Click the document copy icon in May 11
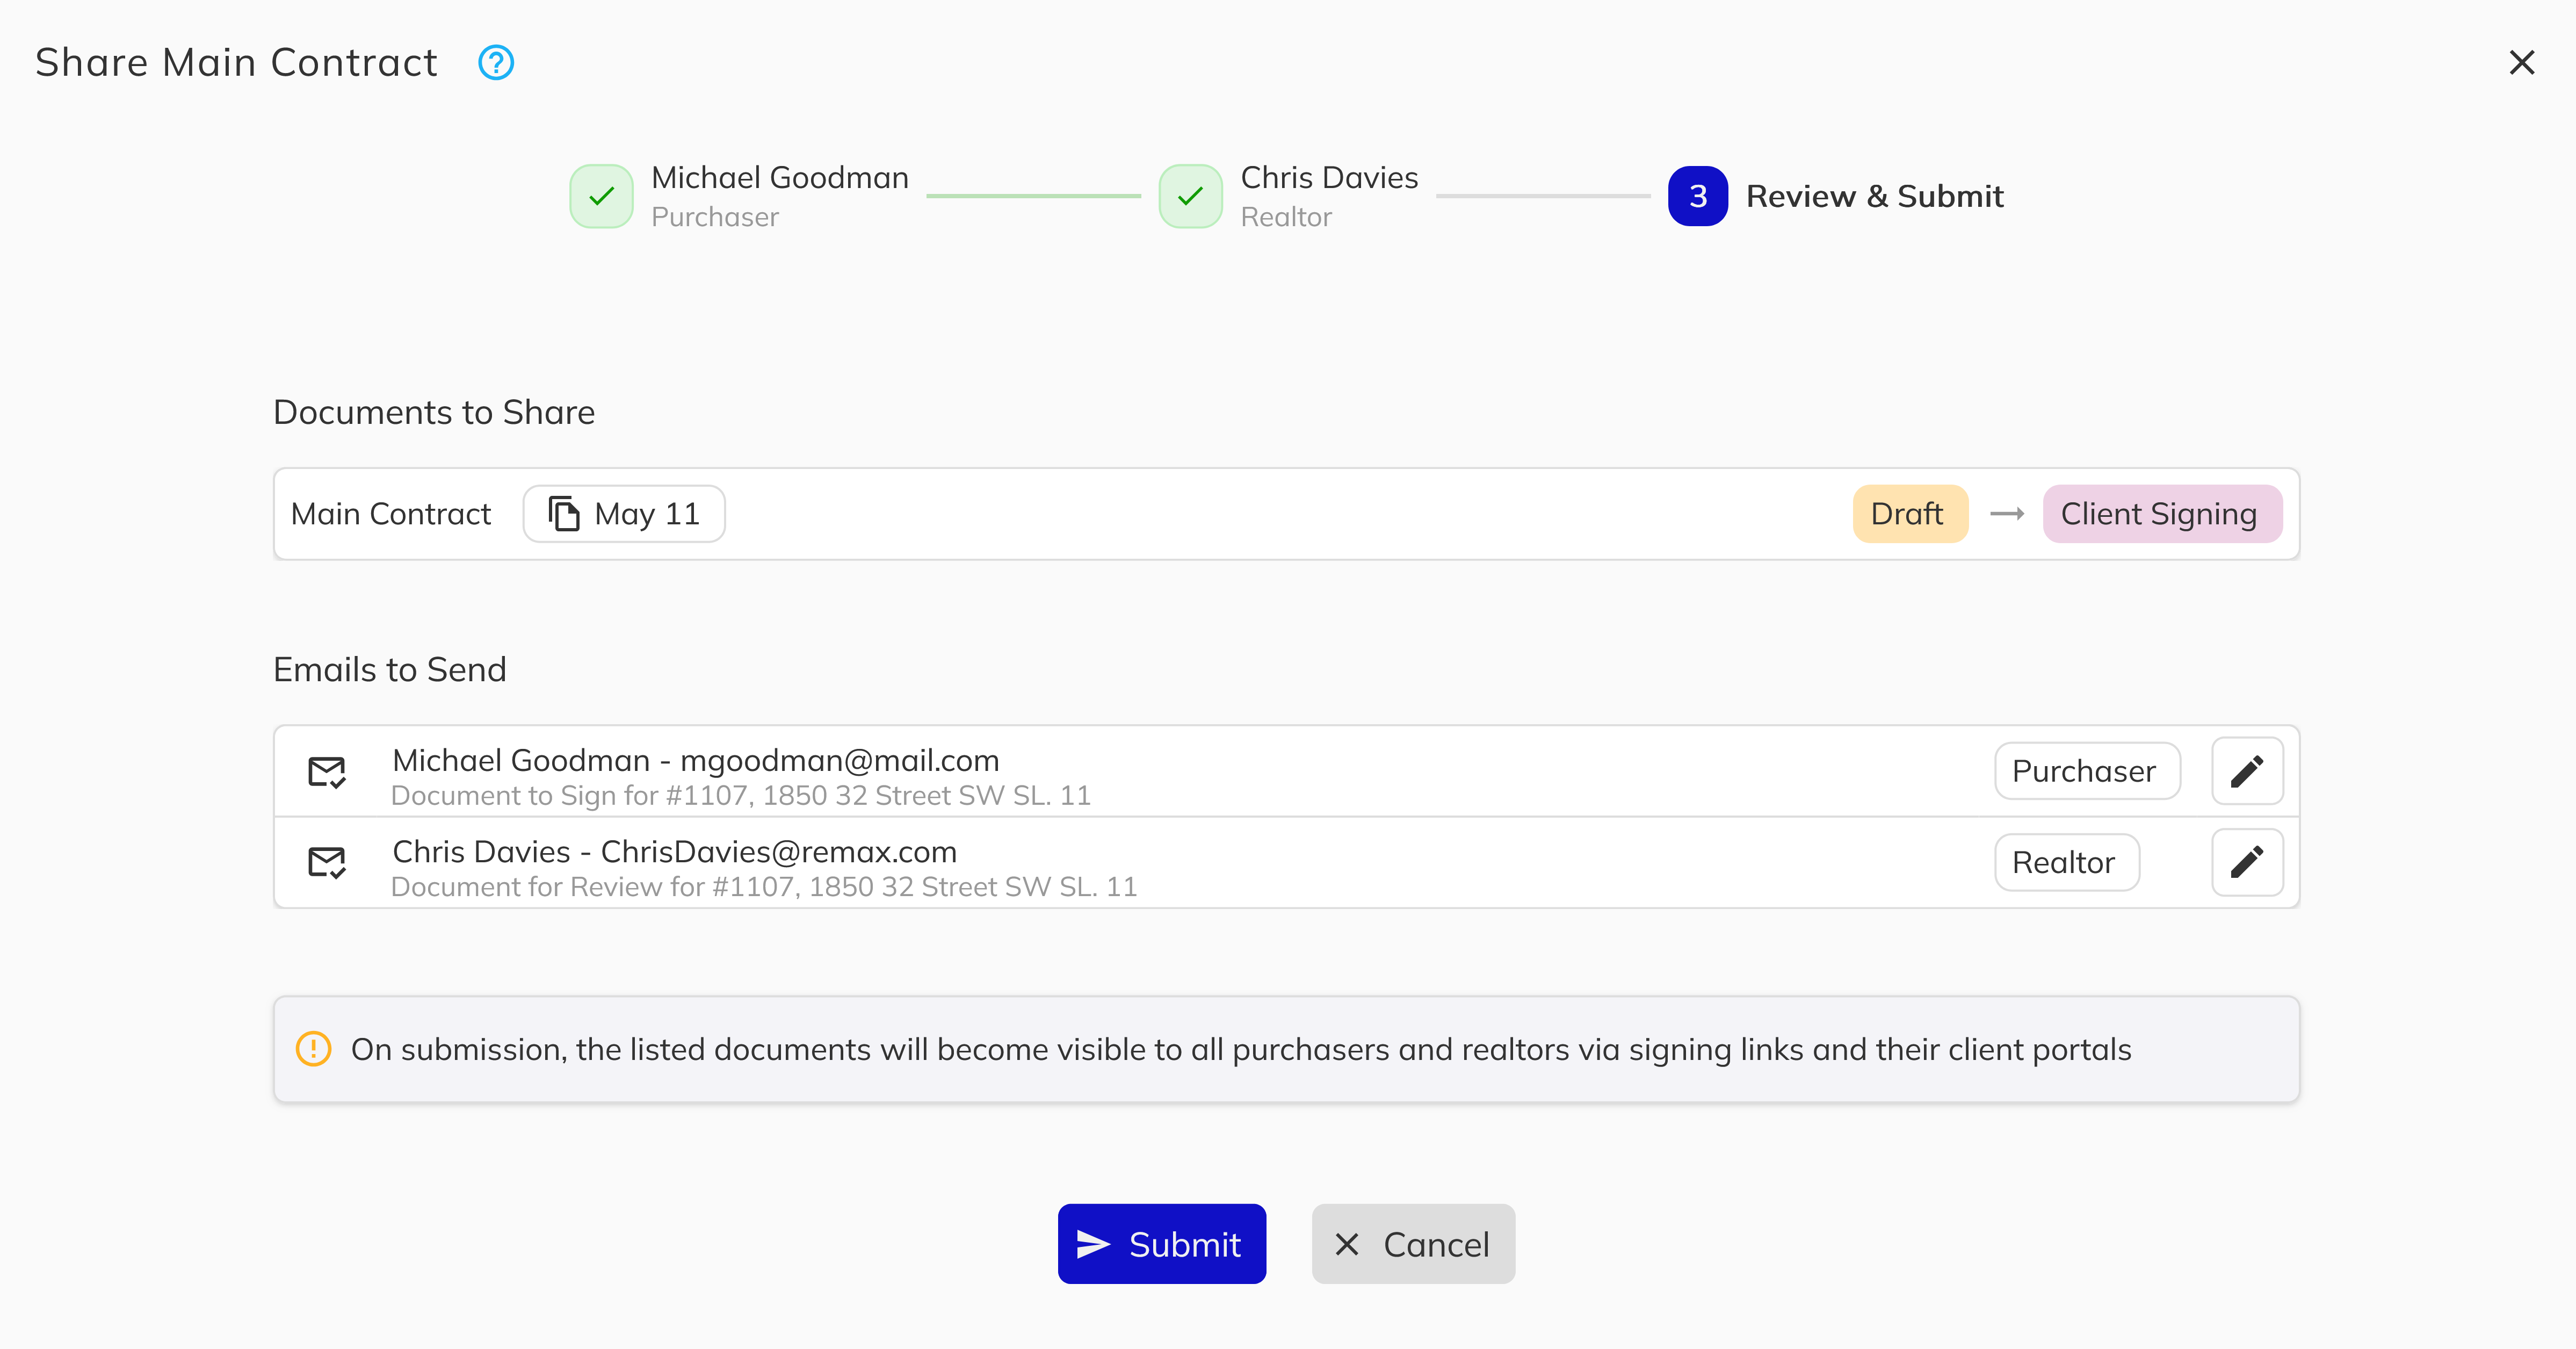This screenshot has height=1349, width=2576. click(x=564, y=514)
